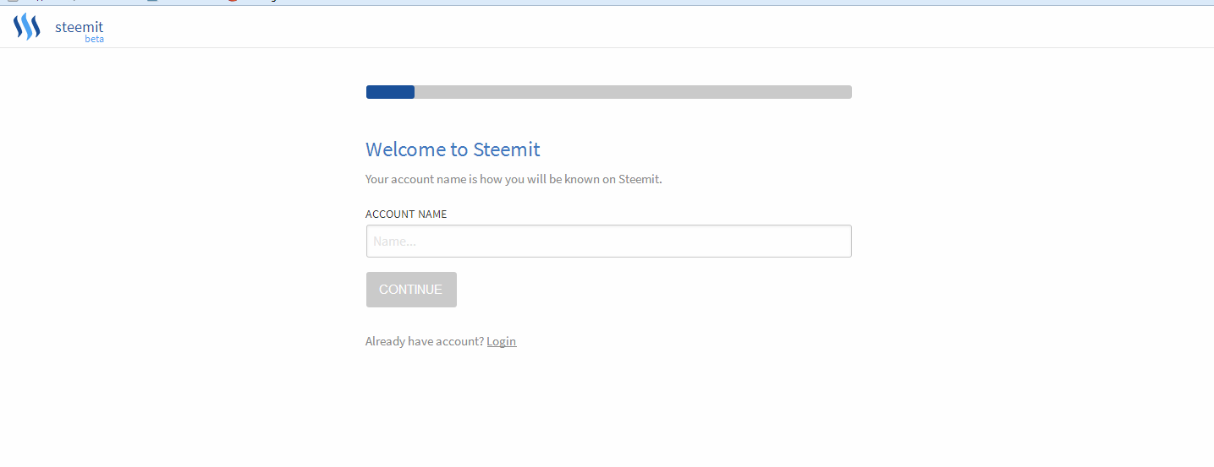Open the steemit beta home link
The height and width of the screenshot is (467, 1214).
(80, 30)
